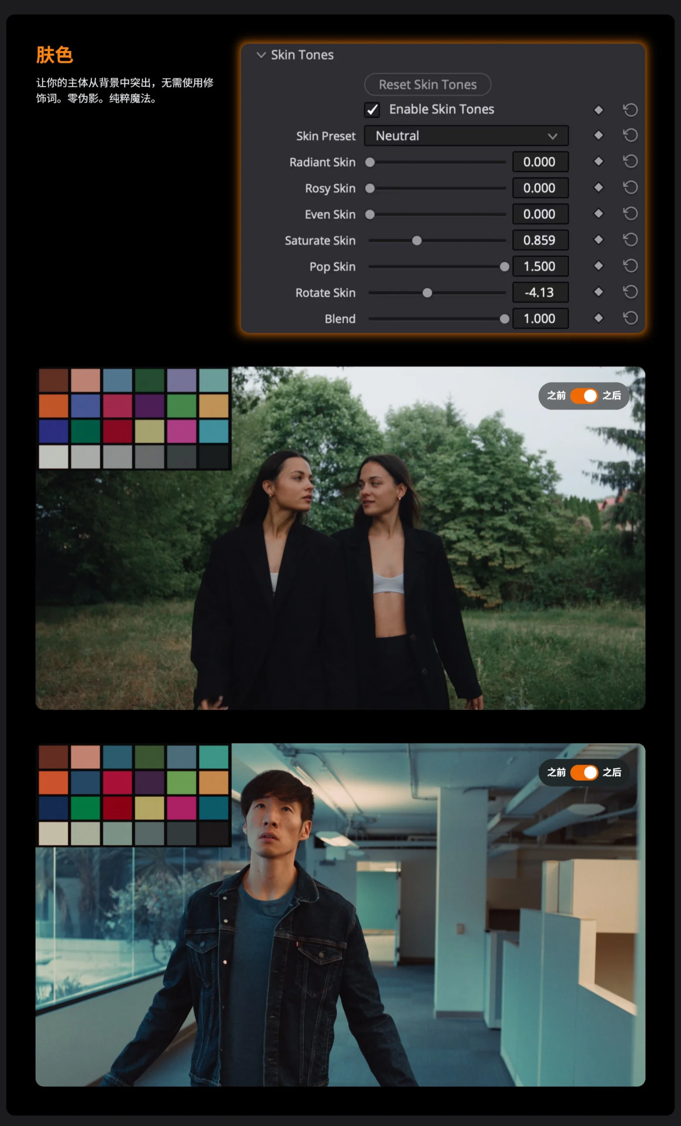
Task: Click the Reset Skin Tones button
Action: tap(427, 84)
